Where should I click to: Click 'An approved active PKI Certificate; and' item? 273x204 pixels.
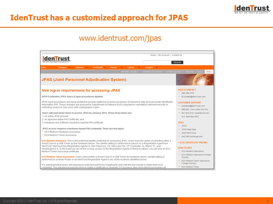(x=64, y=119)
